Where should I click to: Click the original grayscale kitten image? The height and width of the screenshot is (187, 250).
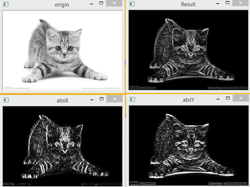pyautogui.click(x=62, y=50)
